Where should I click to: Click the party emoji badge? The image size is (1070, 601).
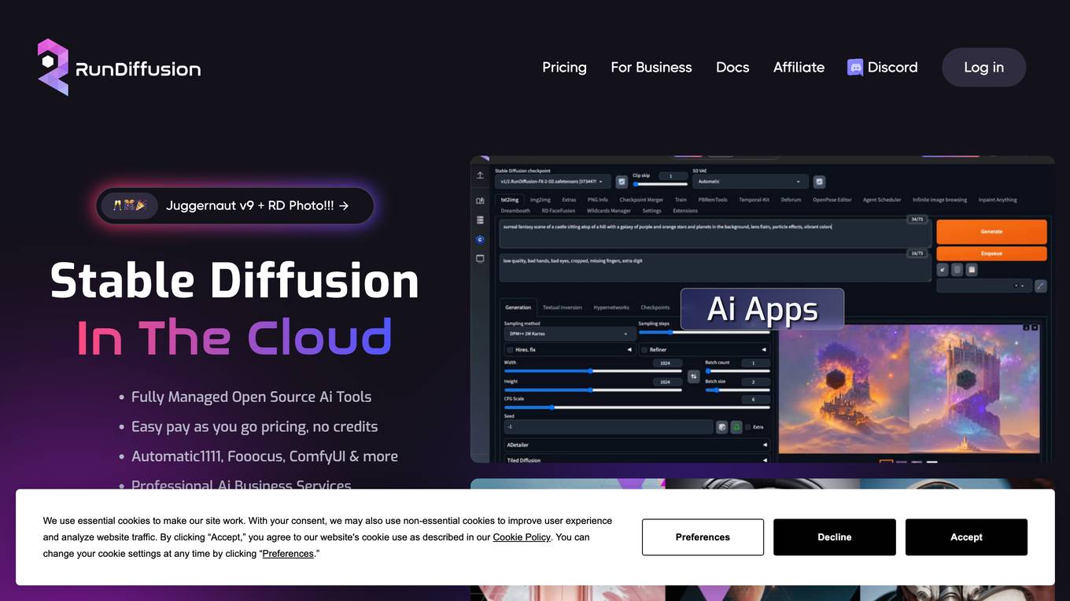pos(130,205)
